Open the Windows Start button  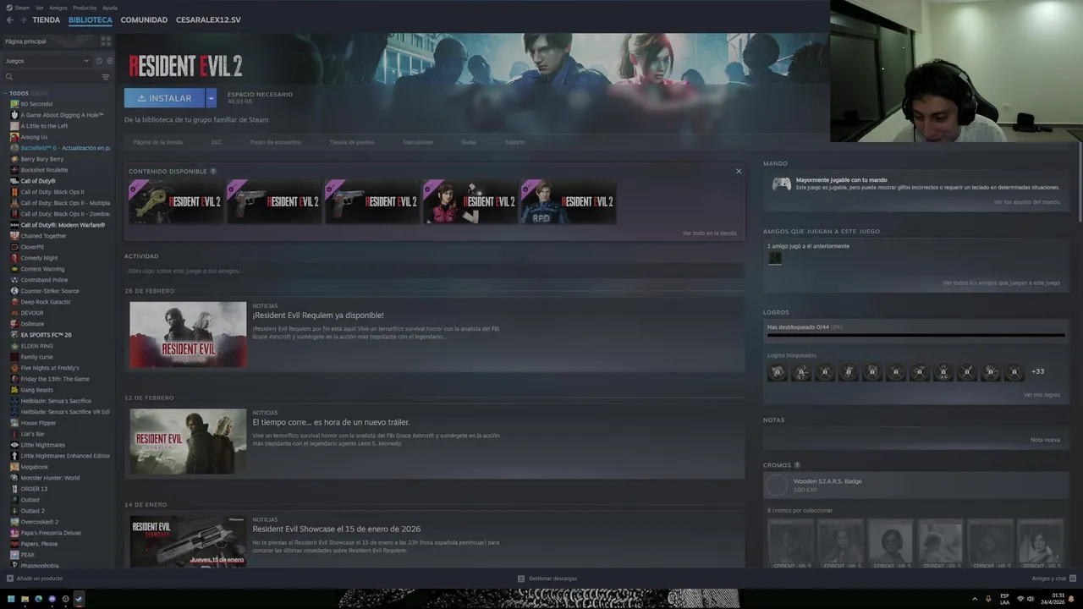click(x=11, y=599)
